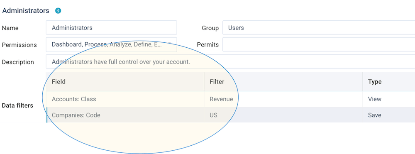Expand the Permissions dropdown list
This screenshot has height=154, width=415.
coord(111,44)
